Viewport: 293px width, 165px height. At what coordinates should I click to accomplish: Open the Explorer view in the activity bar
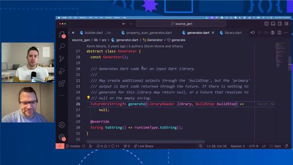(x=62, y=34)
